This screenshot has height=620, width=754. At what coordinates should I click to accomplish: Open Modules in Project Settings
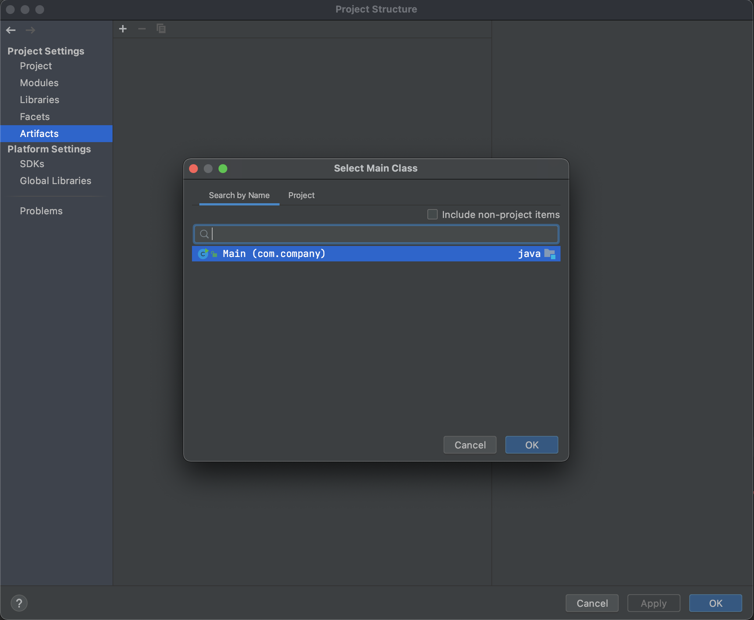(39, 83)
